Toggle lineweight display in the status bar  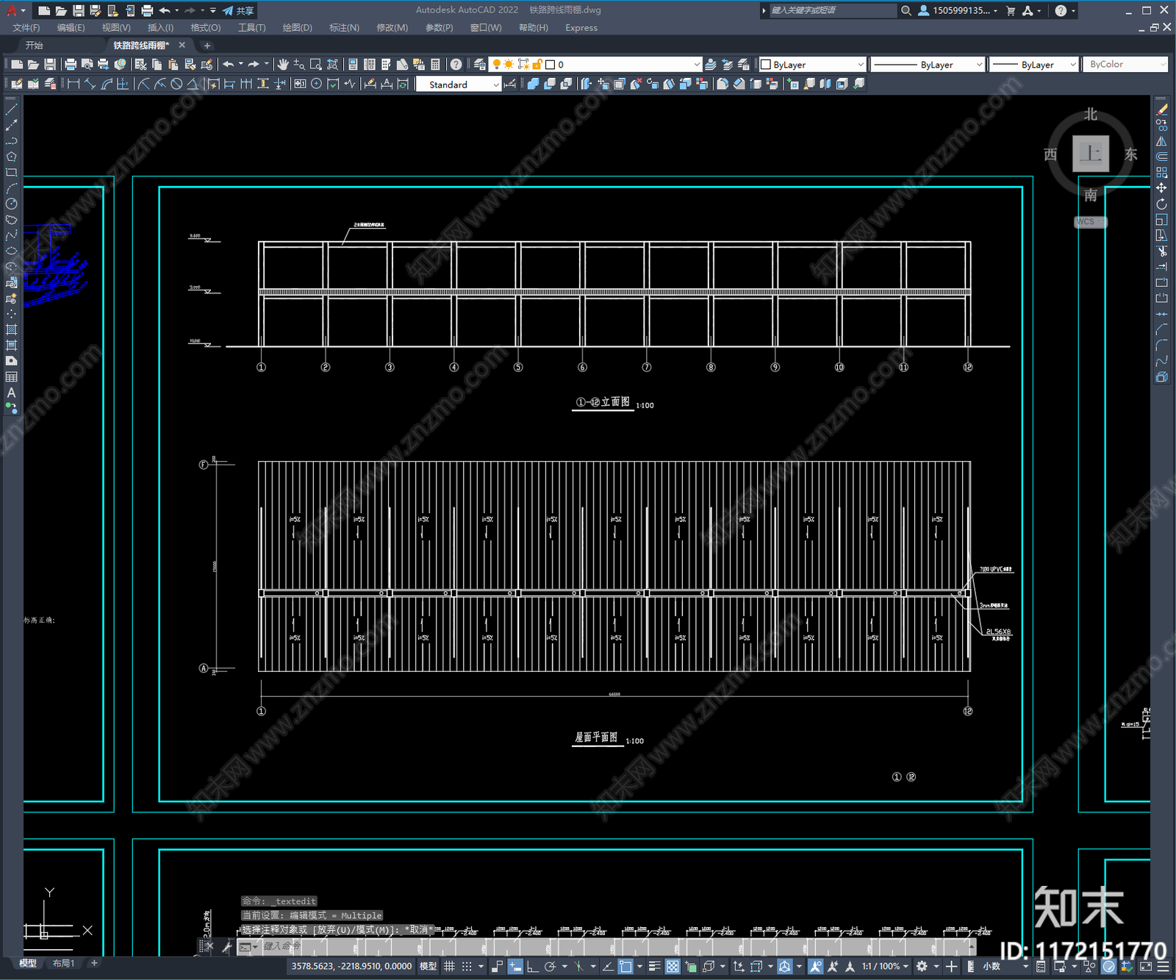(x=654, y=966)
